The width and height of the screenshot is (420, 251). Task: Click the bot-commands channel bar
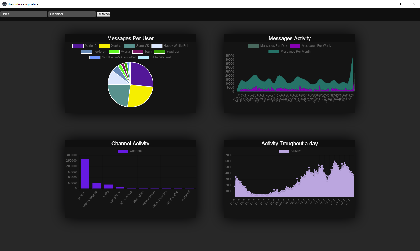(x=97, y=186)
